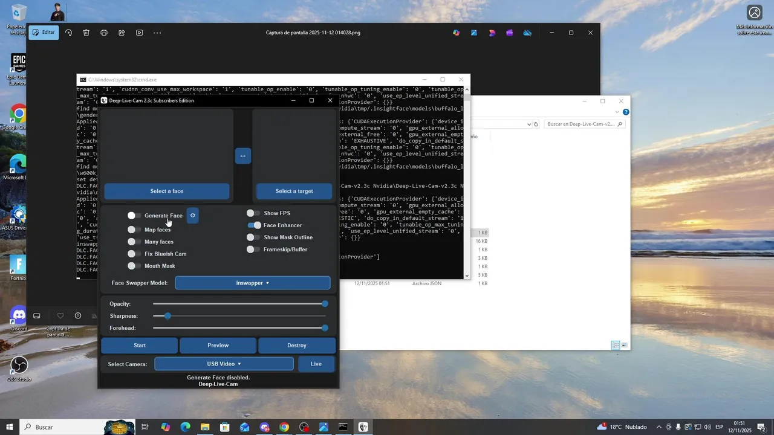Click the cmd window vertical scrollbar
This screenshot has width=774, height=435.
pos(467,181)
